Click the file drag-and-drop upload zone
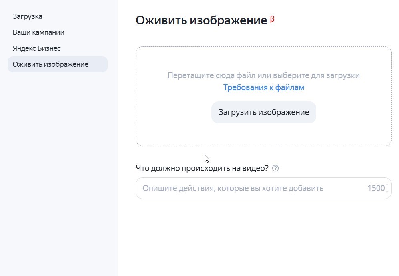399x276 pixels. 263,96
